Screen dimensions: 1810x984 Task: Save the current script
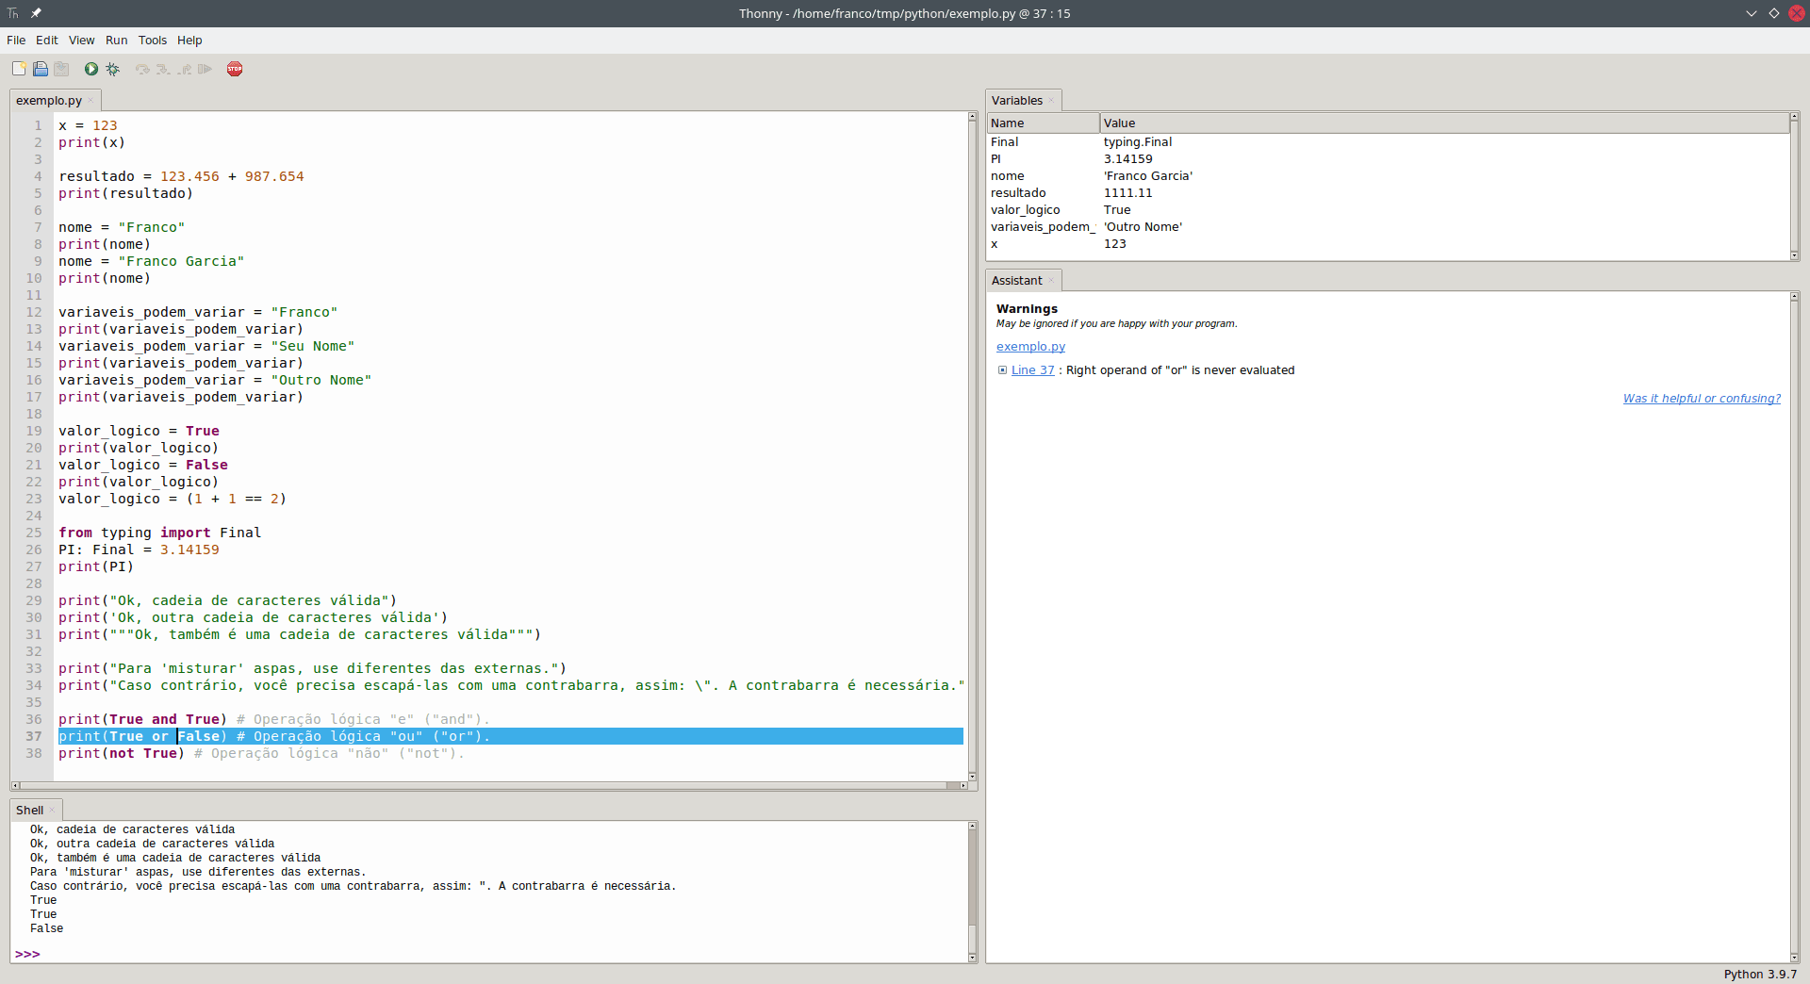coord(61,68)
